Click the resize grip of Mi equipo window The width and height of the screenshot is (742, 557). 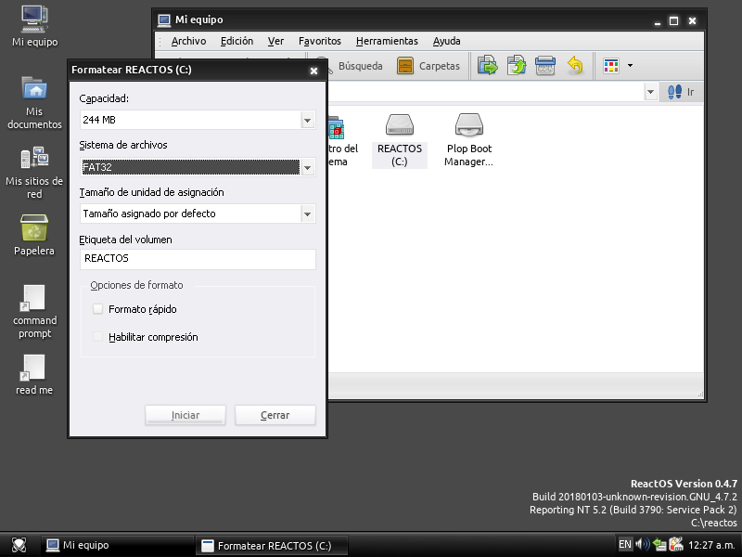pos(700,394)
